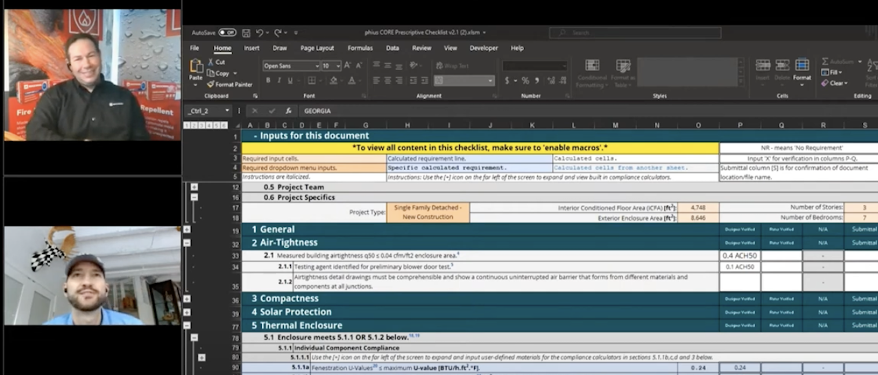Select cell with 0.4 ACH50
Image resolution: width=878 pixels, height=375 pixels.
pyautogui.click(x=740, y=255)
